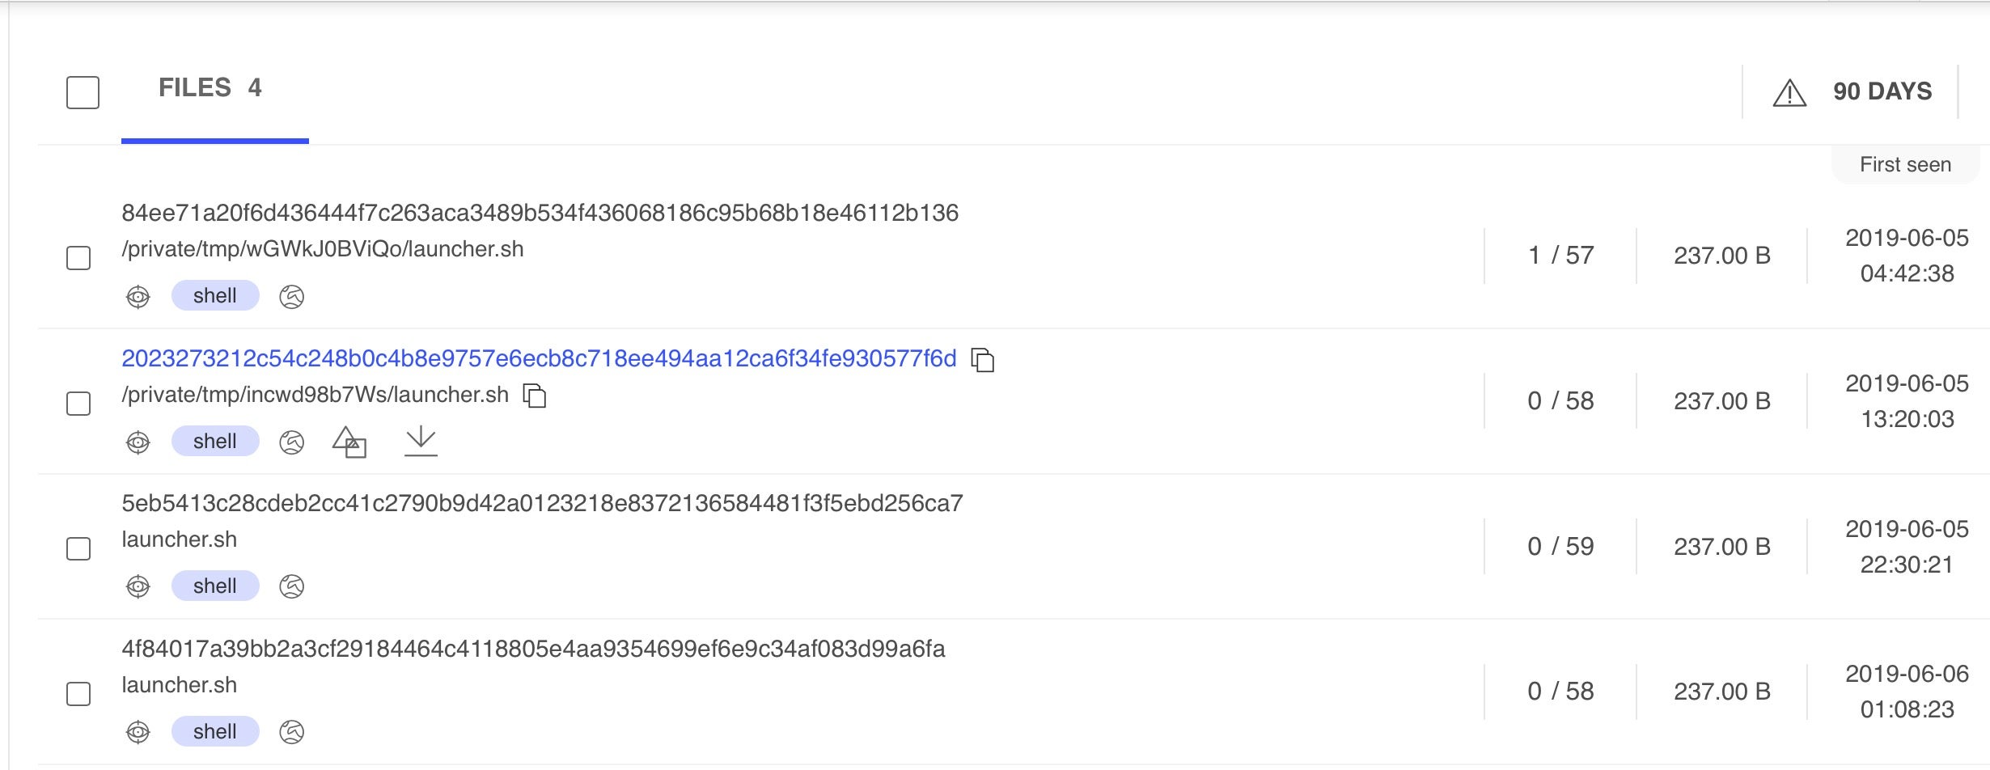The width and height of the screenshot is (1990, 770).
Task: Tick the checkbox for 4f84017a39 file
Action: pyautogui.click(x=78, y=693)
